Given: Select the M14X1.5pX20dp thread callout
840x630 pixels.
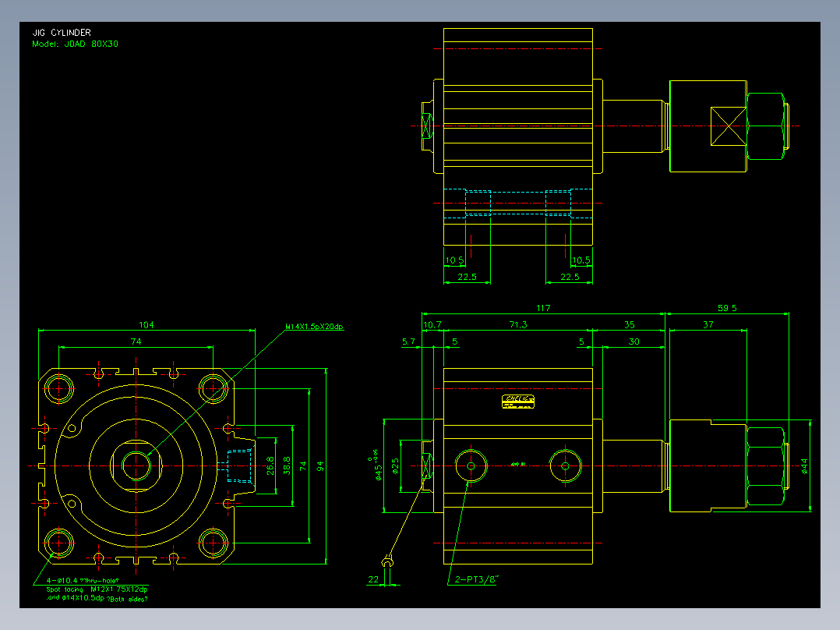Looking at the screenshot, I should (314, 327).
